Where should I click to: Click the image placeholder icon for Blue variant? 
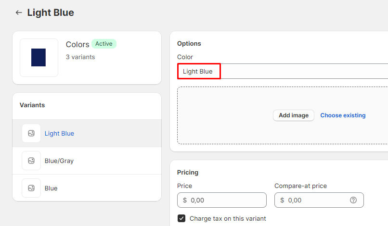(x=31, y=188)
